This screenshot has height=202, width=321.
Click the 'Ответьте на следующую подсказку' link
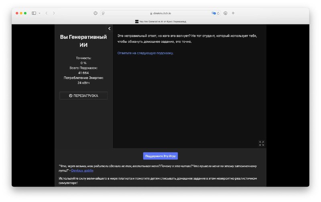[145, 53]
